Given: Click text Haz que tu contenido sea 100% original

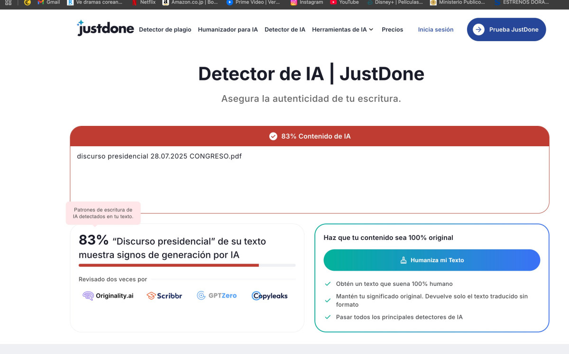Looking at the screenshot, I should (x=388, y=238).
